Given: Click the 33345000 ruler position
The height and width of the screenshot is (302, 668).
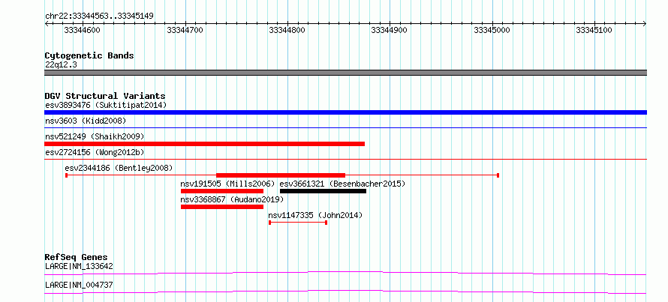Looking at the screenshot, I should [x=492, y=30].
